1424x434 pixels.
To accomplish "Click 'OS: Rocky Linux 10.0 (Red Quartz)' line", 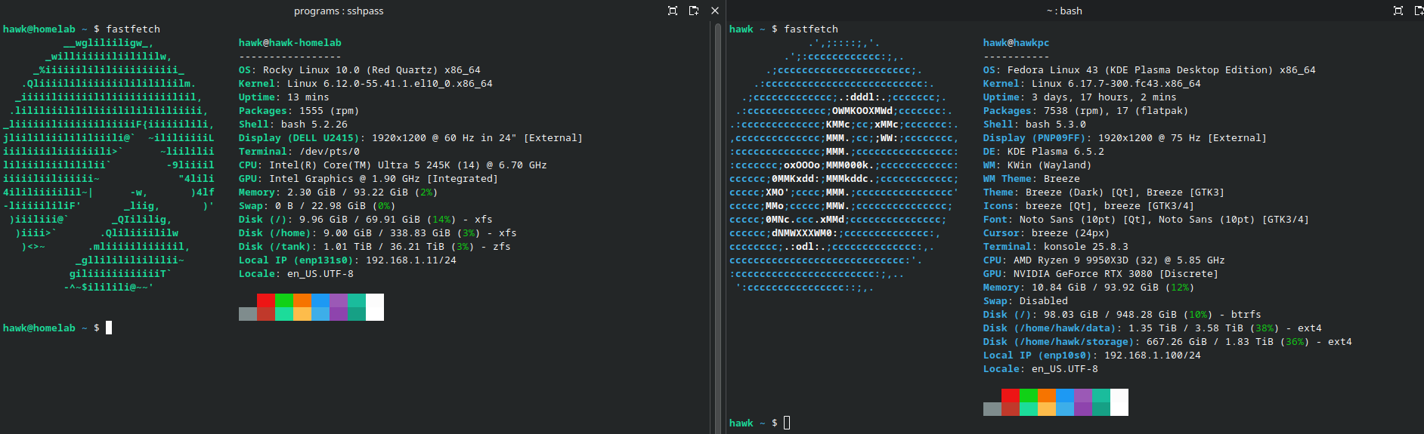I will click(x=360, y=70).
